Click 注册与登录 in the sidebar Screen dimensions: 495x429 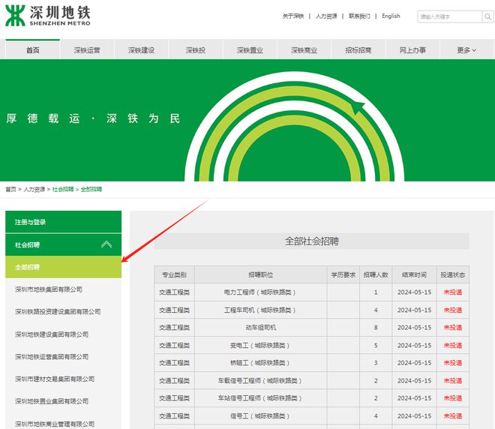pyautogui.click(x=31, y=222)
